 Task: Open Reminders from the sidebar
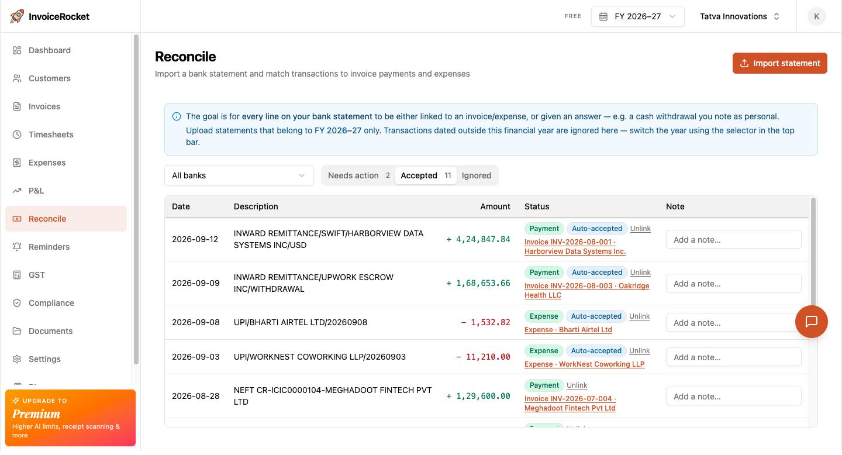66,247
